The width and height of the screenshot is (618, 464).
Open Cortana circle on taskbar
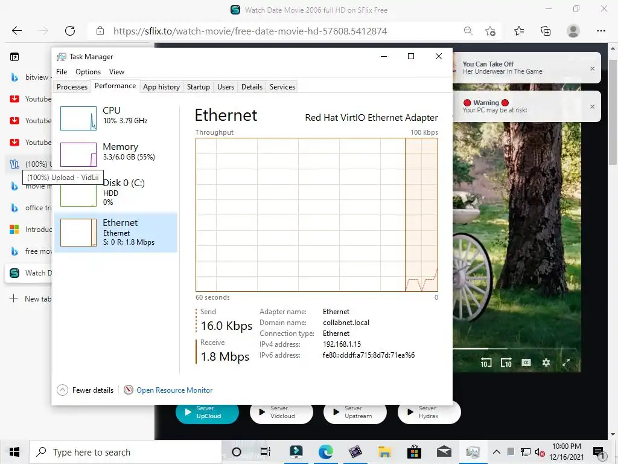click(x=237, y=452)
